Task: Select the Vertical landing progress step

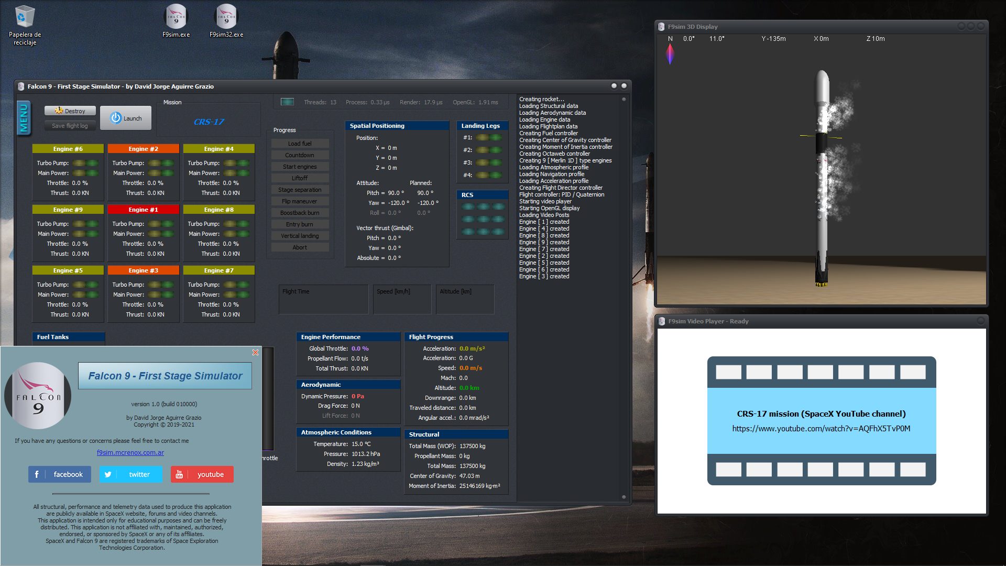Action: pos(300,236)
